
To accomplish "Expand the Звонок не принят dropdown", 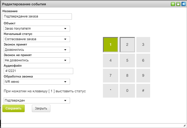I will 37,60.
